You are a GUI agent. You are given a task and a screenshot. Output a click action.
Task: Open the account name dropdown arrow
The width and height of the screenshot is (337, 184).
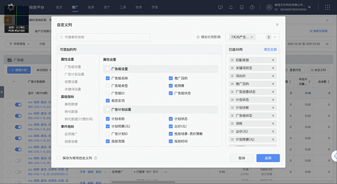point(309,7)
